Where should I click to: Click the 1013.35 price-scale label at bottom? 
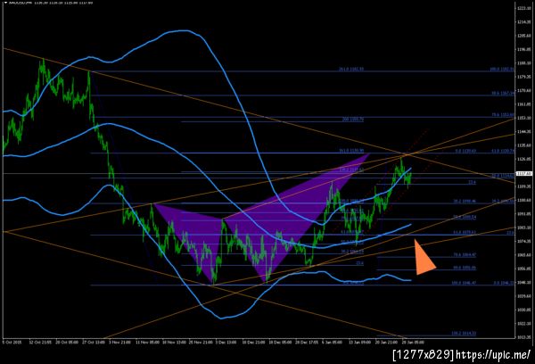point(523,337)
